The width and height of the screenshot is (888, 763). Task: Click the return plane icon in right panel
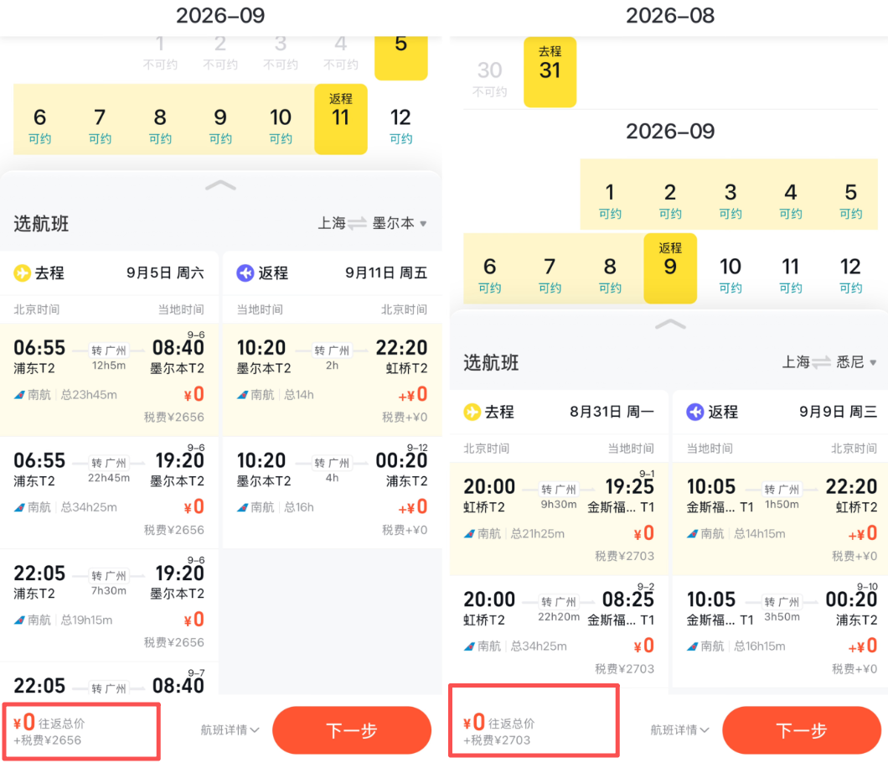694,413
